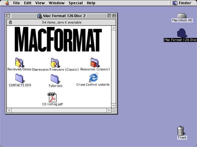Image resolution: width=197 pixels, height=147 pixels.
Task: Open the Window menu
Action: click(x=57, y=3)
